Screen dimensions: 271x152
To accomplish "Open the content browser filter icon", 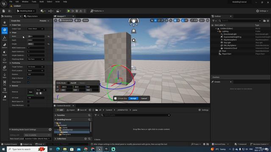I will coord(97,115).
